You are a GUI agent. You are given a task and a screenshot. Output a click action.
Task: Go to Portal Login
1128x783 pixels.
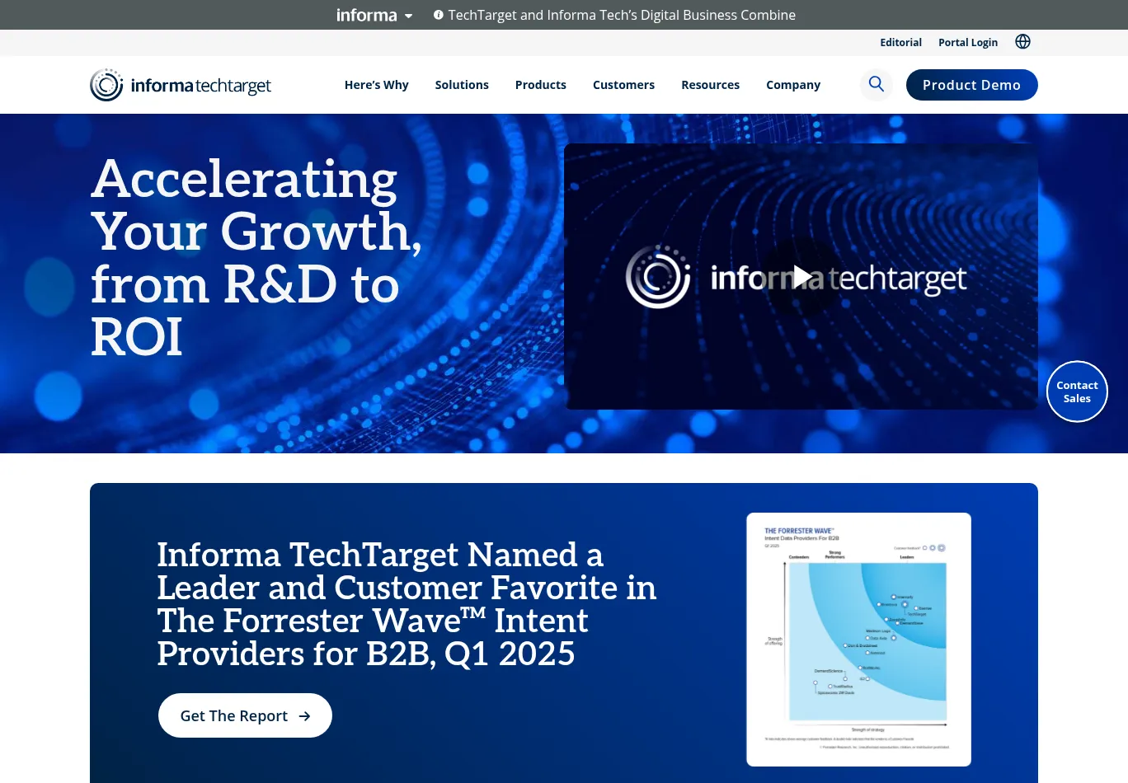click(x=967, y=43)
